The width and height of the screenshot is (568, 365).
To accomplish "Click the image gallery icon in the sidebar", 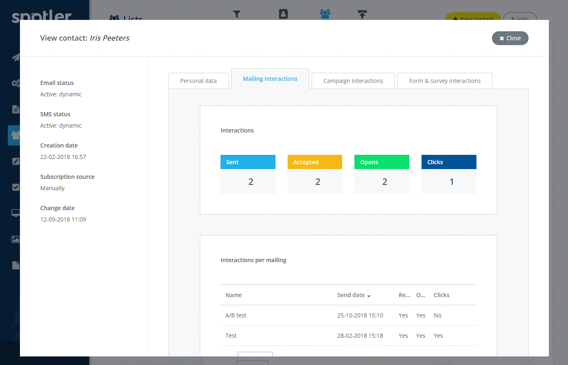I will click(x=15, y=239).
